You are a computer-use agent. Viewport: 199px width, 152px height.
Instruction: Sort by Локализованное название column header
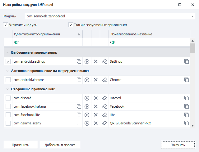pos(149,34)
